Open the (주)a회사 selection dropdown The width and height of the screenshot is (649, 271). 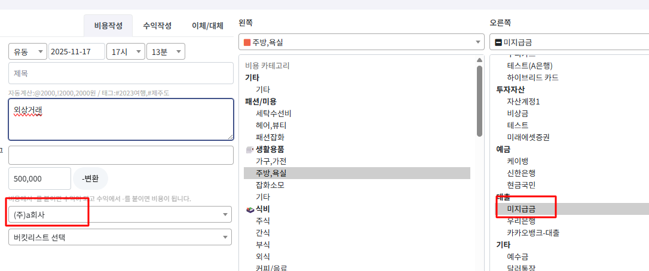(120, 214)
